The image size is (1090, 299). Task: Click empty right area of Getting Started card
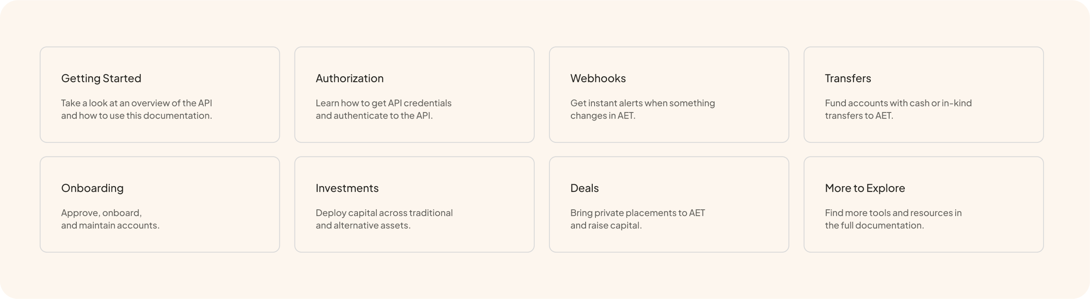pyautogui.click(x=250, y=95)
